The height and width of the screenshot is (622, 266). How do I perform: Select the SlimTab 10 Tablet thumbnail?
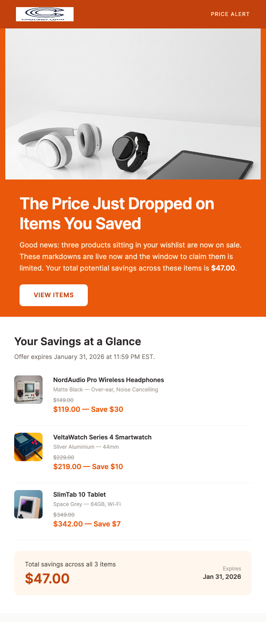(28, 504)
